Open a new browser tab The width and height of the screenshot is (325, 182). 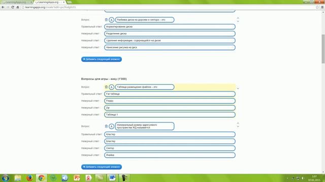69,2
